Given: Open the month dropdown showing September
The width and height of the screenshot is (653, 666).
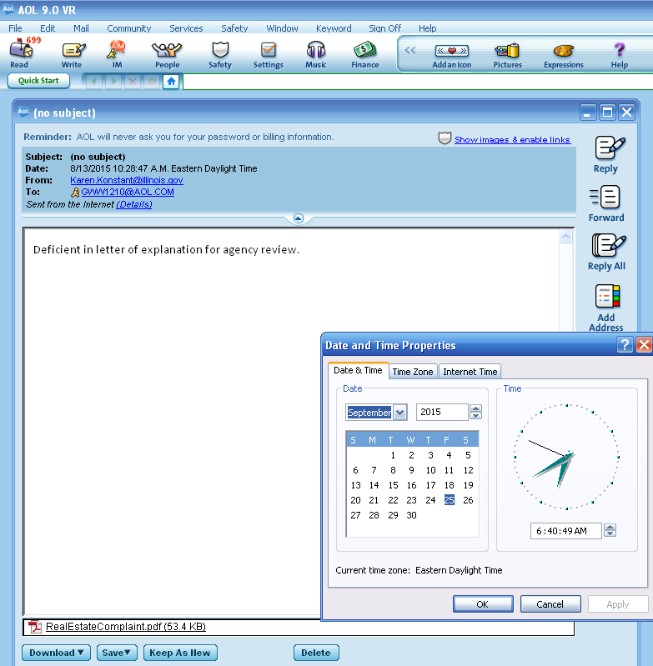Looking at the screenshot, I should (x=399, y=412).
